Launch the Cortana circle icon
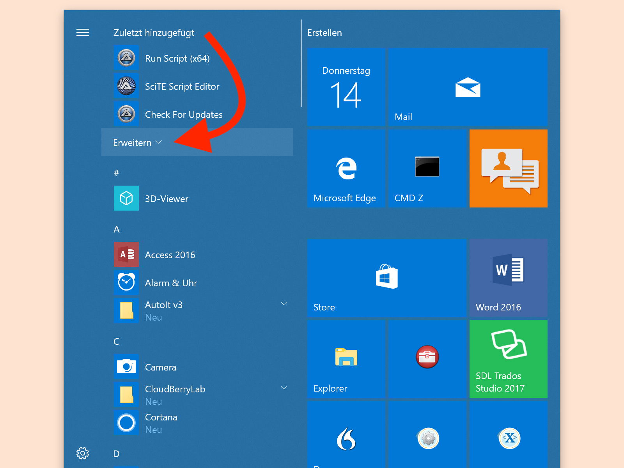 coord(126,423)
